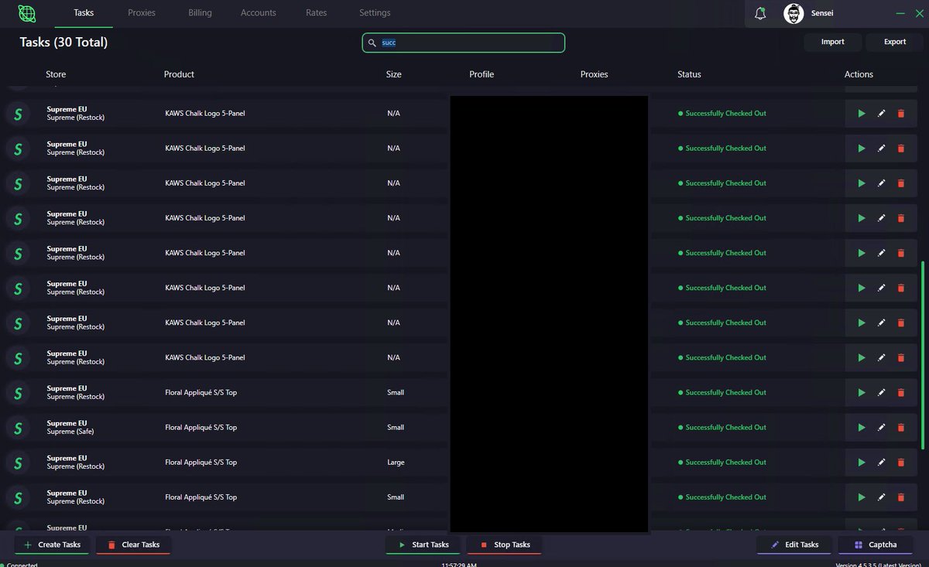Open the Settings tab
Viewport: 929px width, 567px height.
375,13
